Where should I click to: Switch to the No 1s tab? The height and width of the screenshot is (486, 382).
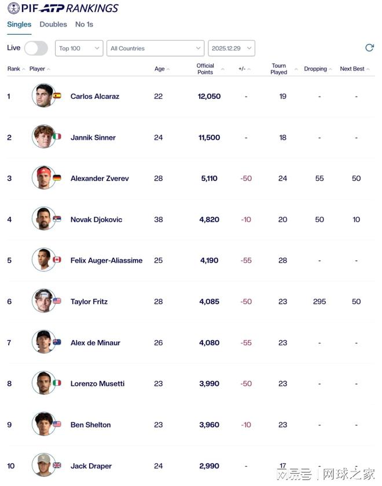[84, 24]
